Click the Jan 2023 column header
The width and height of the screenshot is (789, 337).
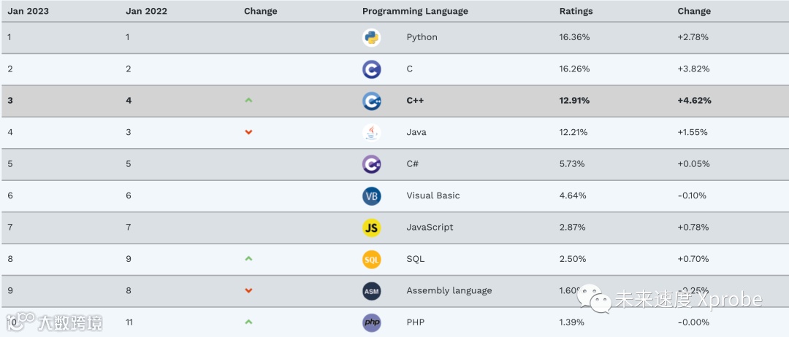pos(28,11)
